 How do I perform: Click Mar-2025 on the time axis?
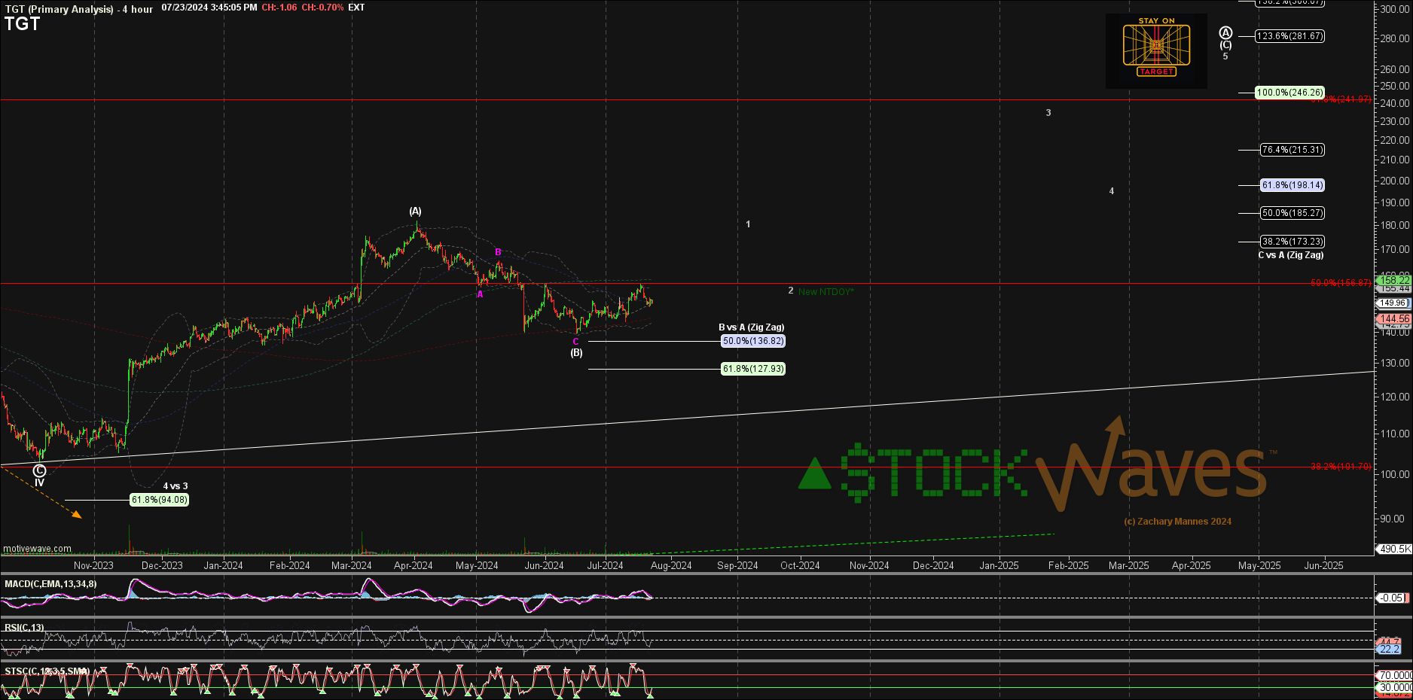[1129, 565]
